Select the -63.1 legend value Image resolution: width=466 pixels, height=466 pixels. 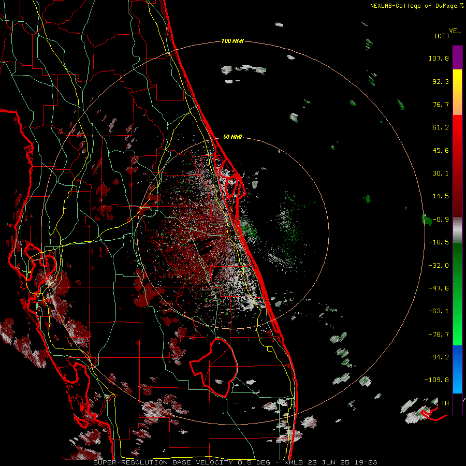[x=439, y=311]
